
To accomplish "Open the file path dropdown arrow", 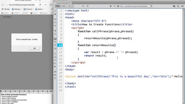I will click(x=151, y=6).
